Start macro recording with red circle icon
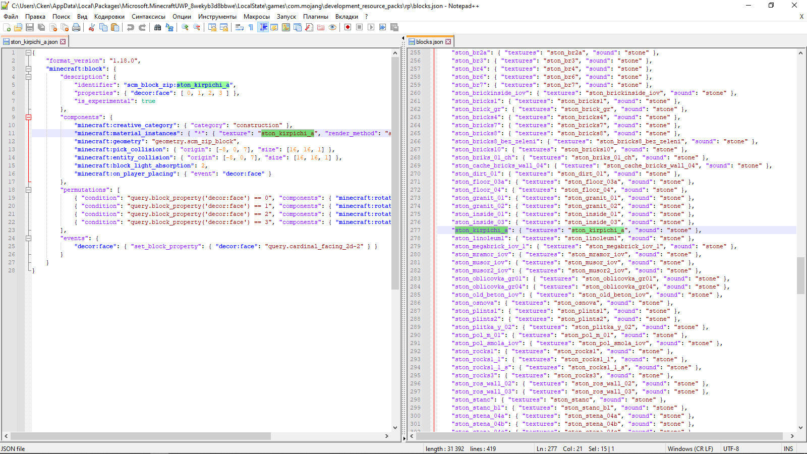This screenshot has width=807, height=454. coord(348,27)
